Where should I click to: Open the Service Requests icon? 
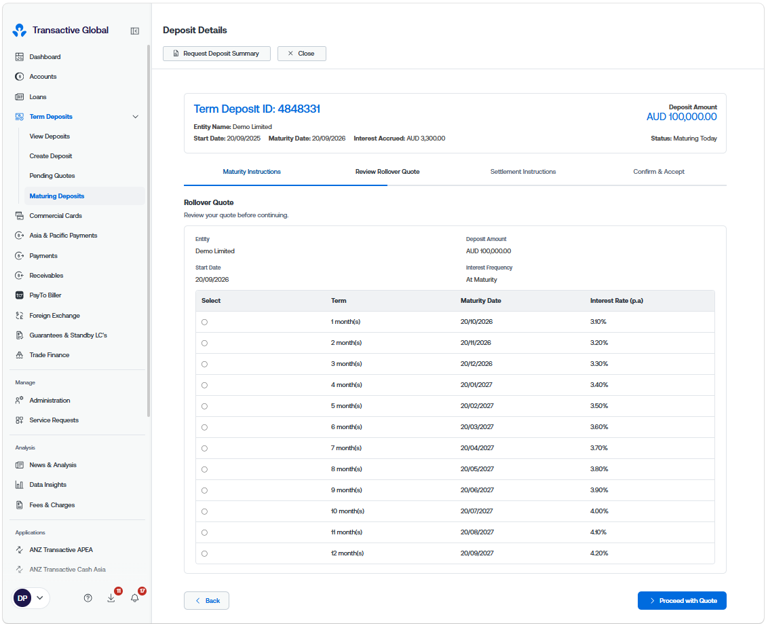pos(20,420)
